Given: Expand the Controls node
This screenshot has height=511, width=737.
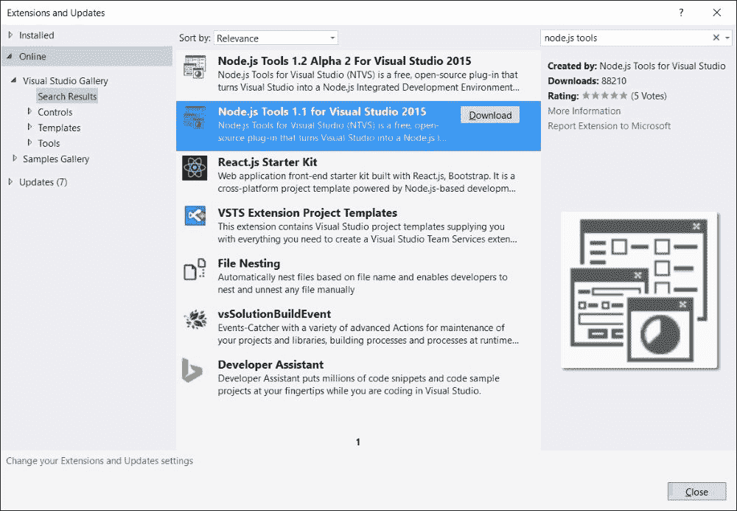Looking at the screenshot, I should (29, 111).
